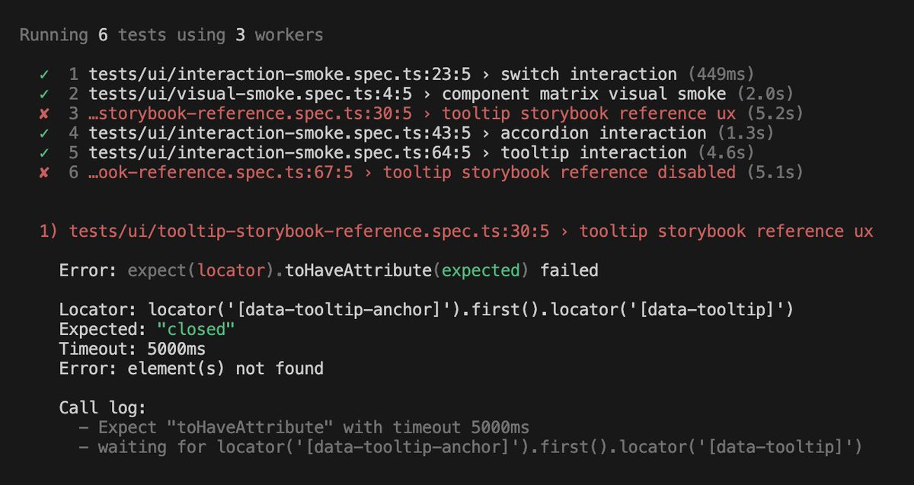Click the checkmark beside tooltip interaction test

(44, 152)
